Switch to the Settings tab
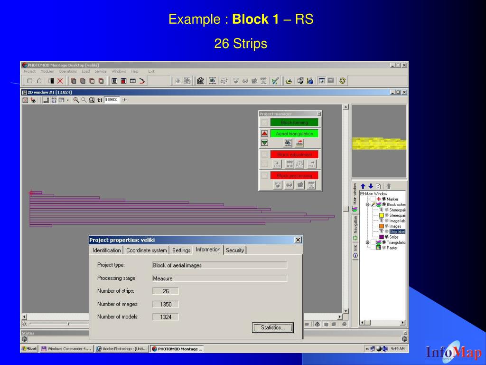Viewport: 486px width, 365px height. [181, 250]
